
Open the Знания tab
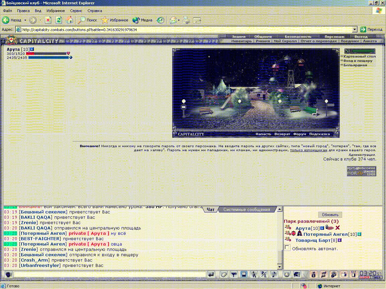[x=239, y=36]
